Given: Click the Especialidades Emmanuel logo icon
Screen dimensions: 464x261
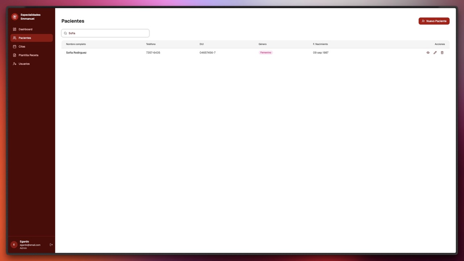Looking at the screenshot, I should pos(14,17).
